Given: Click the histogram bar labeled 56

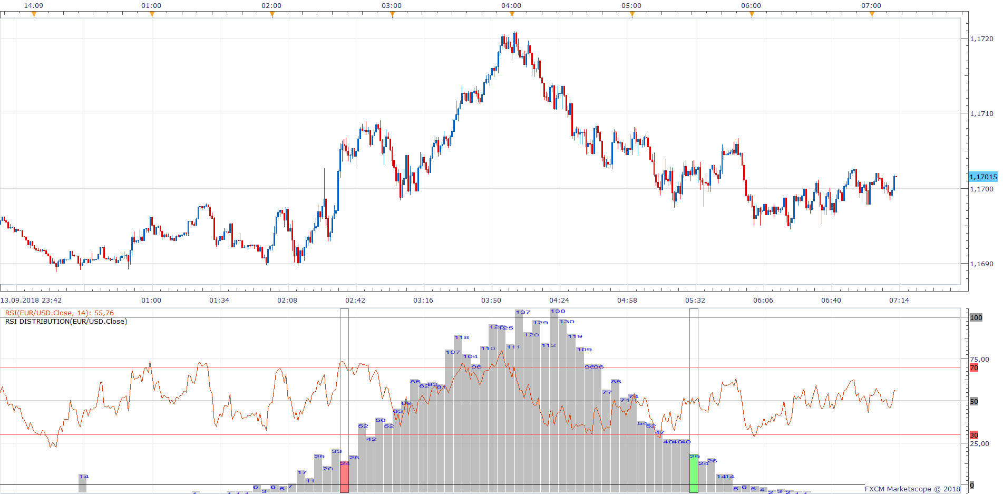Looking at the screenshot, I should [x=379, y=456].
